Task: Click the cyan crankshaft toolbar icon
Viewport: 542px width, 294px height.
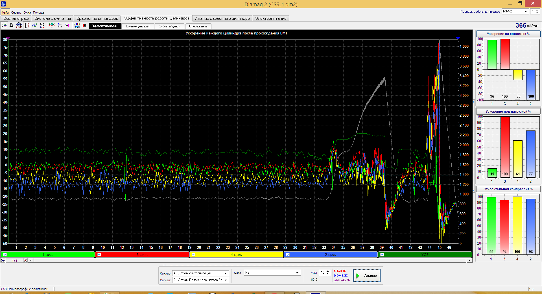Action: click(x=52, y=25)
